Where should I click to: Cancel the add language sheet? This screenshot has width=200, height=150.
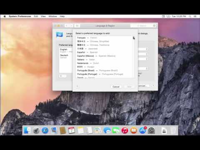[116, 87]
